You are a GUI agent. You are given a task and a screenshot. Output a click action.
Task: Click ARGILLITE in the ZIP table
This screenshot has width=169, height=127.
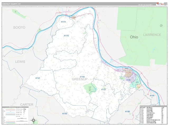(x=150, y=112)
